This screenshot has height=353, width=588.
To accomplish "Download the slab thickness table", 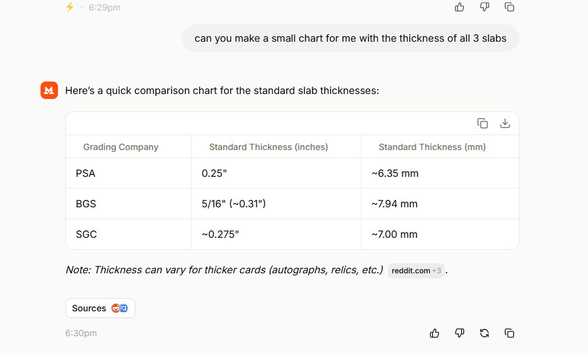I will (505, 123).
